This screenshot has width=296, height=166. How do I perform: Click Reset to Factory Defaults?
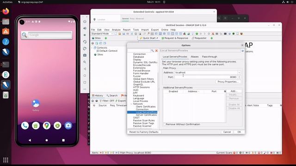coord(144,132)
